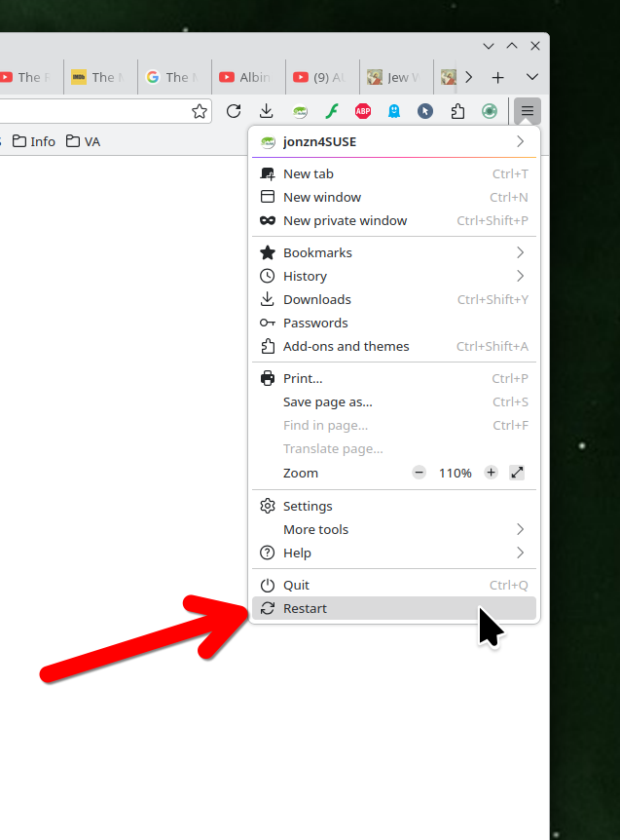Switch to the Google tab
The width and height of the screenshot is (620, 840).
point(174,77)
